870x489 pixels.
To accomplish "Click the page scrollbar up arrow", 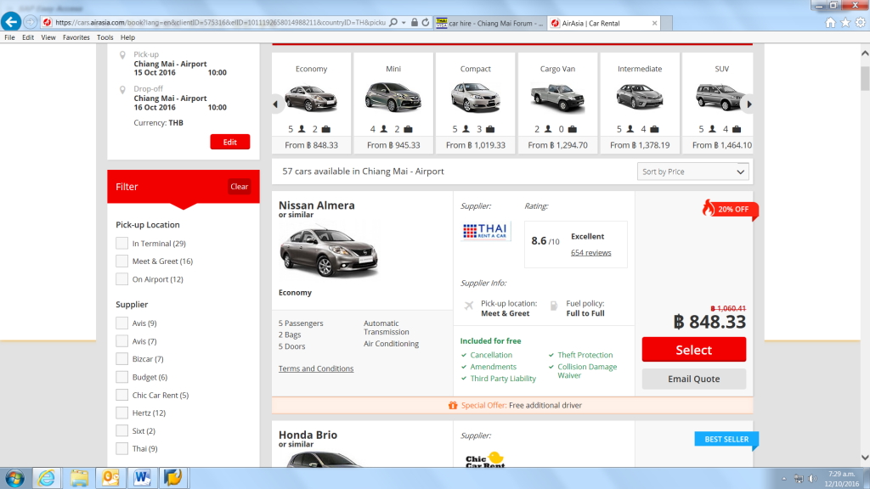I will (864, 53).
